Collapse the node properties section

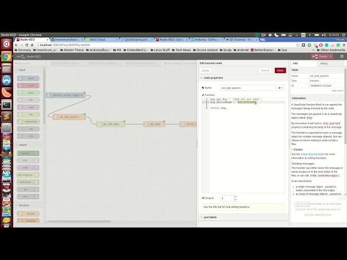coord(212,78)
